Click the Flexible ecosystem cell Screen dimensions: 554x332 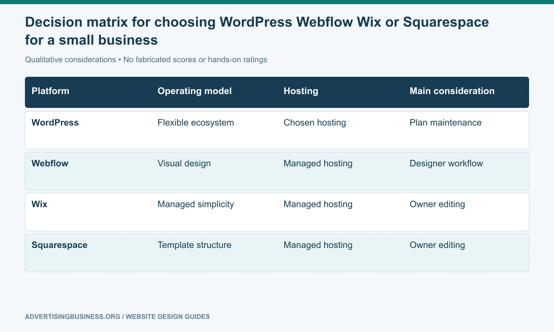pyautogui.click(x=196, y=122)
